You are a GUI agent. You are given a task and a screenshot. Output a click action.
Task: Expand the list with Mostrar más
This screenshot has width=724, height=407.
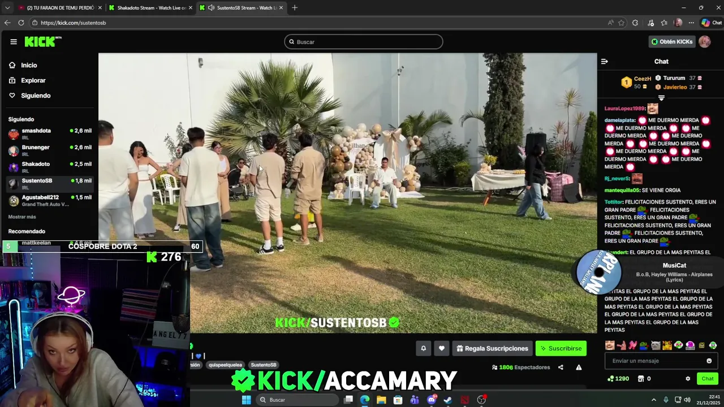(x=22, y=217)
